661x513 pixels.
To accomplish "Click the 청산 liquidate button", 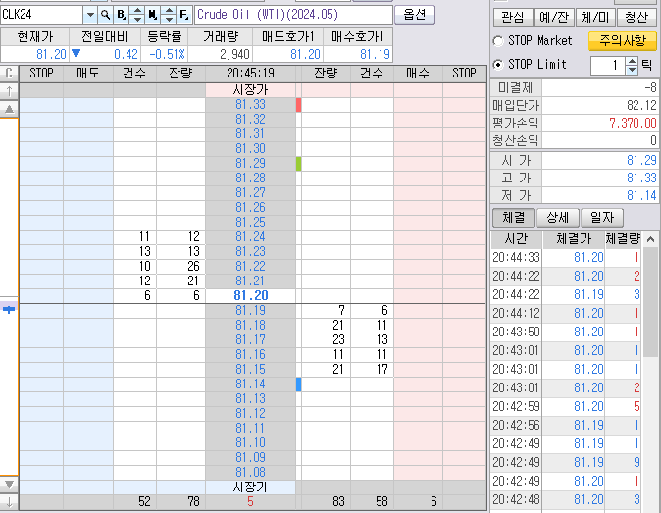I will (x=636, y=18).
